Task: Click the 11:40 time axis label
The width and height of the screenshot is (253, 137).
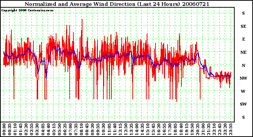Action: coord(114,129)
